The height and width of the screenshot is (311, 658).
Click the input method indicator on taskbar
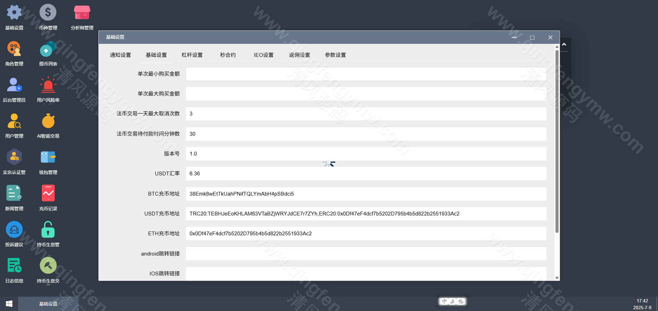tap(453, 301)
